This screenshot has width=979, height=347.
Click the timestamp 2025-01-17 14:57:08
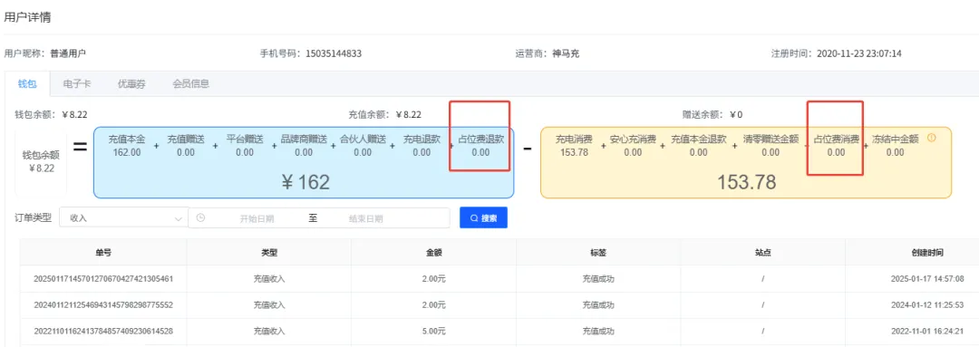(927, 279)
